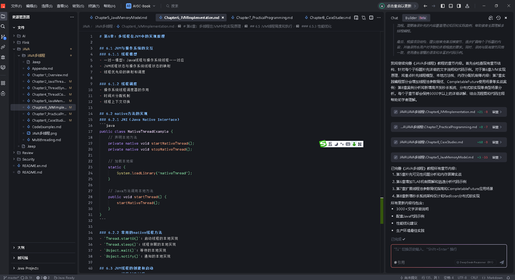515x280 pixels.
Task: Switch to the Chat tab
Action: 394,18
